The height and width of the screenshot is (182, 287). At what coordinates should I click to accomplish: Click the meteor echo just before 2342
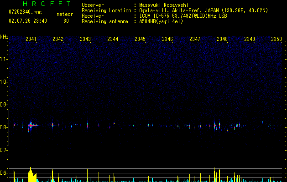[52, 125]
